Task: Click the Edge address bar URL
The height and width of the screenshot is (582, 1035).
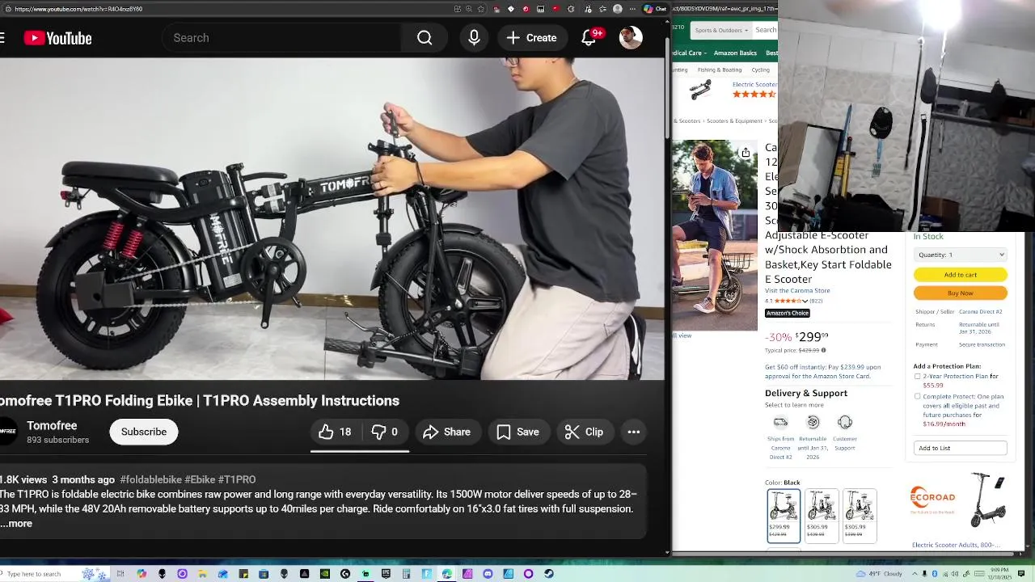Action: 78,9
